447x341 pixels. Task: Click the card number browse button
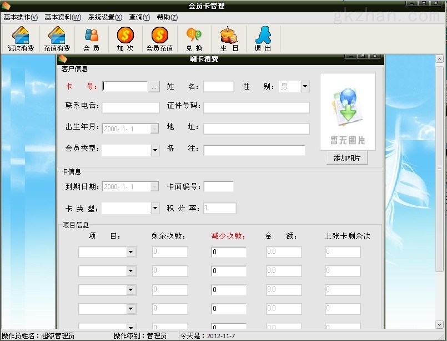[154, 87]
